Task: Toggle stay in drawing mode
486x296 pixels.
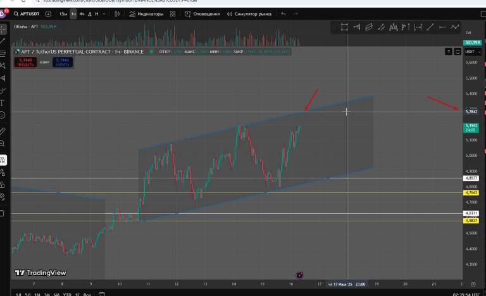Action: pyautogui.click(x=3, y=173)
